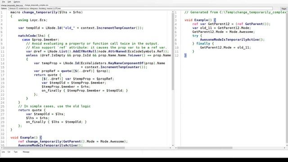Click the 'var tempOld = LNode.Id' line
Viewport: 288px width, 162px height.
81,28
